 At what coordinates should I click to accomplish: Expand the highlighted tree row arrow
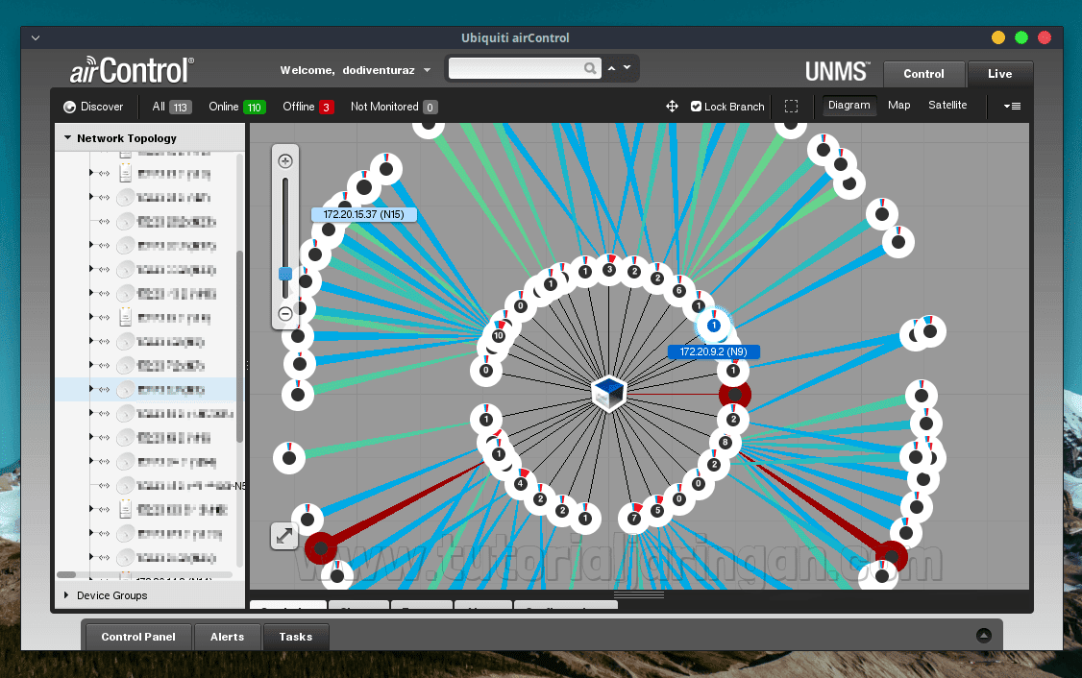point(91,389)
